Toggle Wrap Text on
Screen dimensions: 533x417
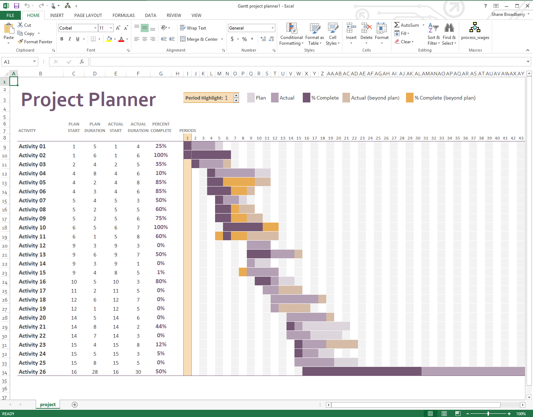pos(193,28)
